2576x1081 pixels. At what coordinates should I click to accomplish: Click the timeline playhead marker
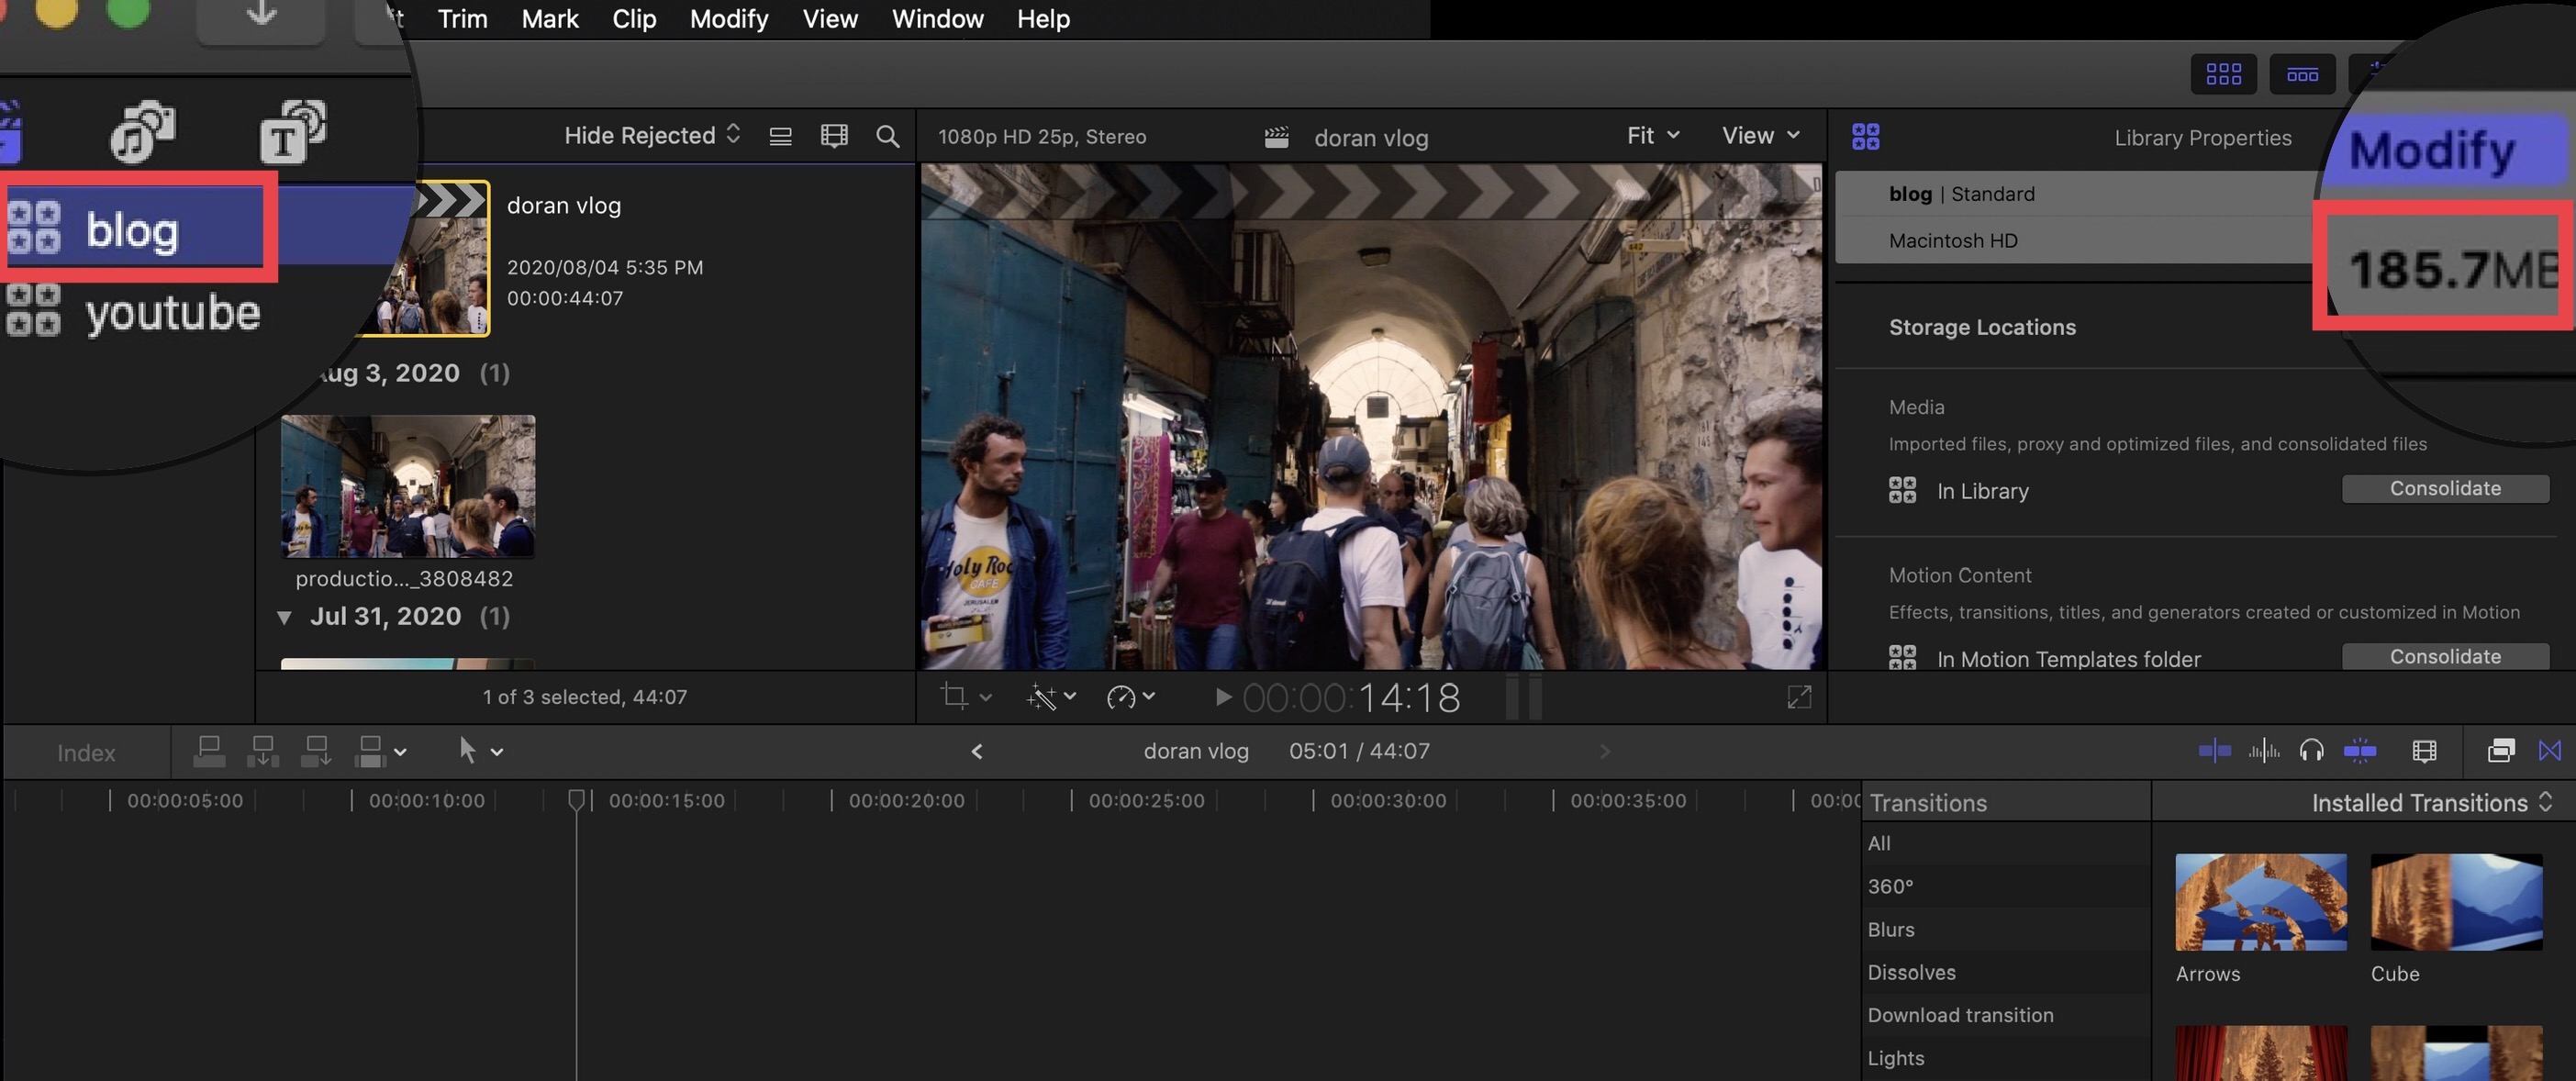click(x=576, y=799)
